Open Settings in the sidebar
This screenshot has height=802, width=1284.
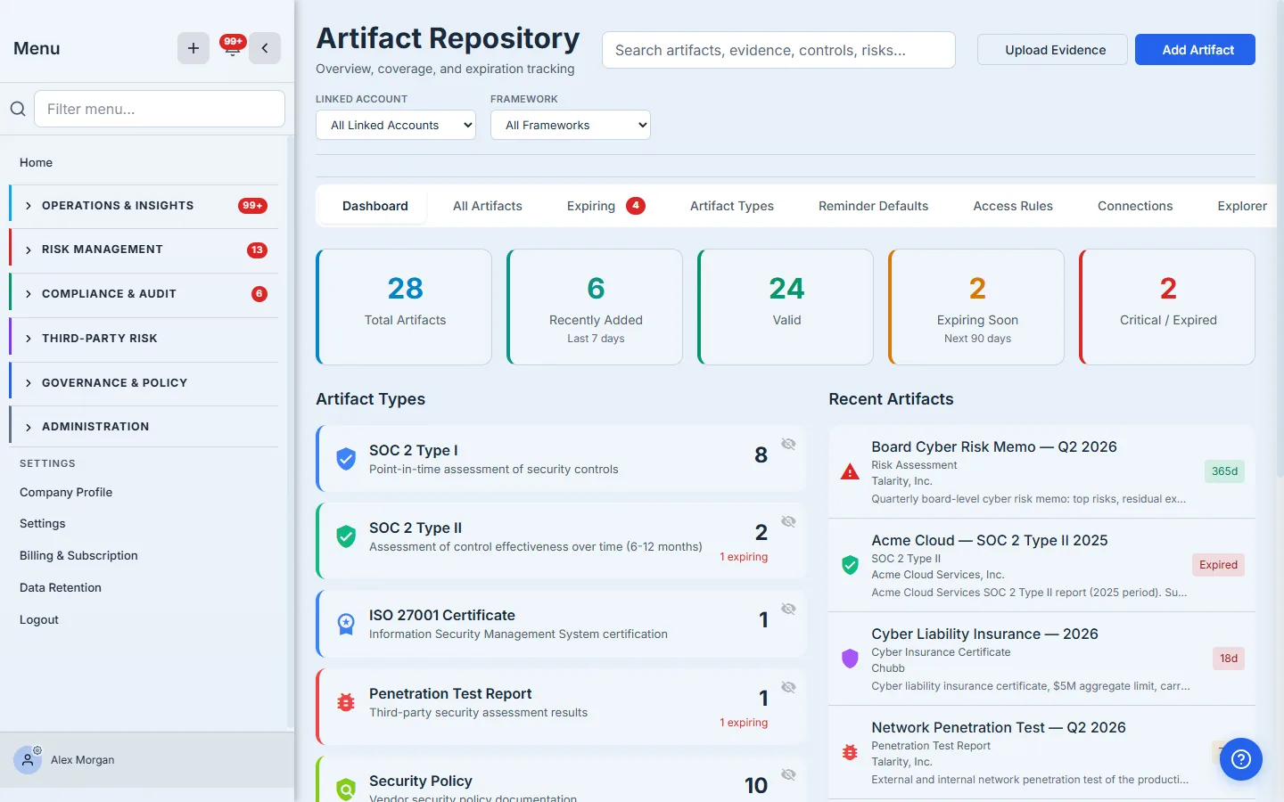43,523
